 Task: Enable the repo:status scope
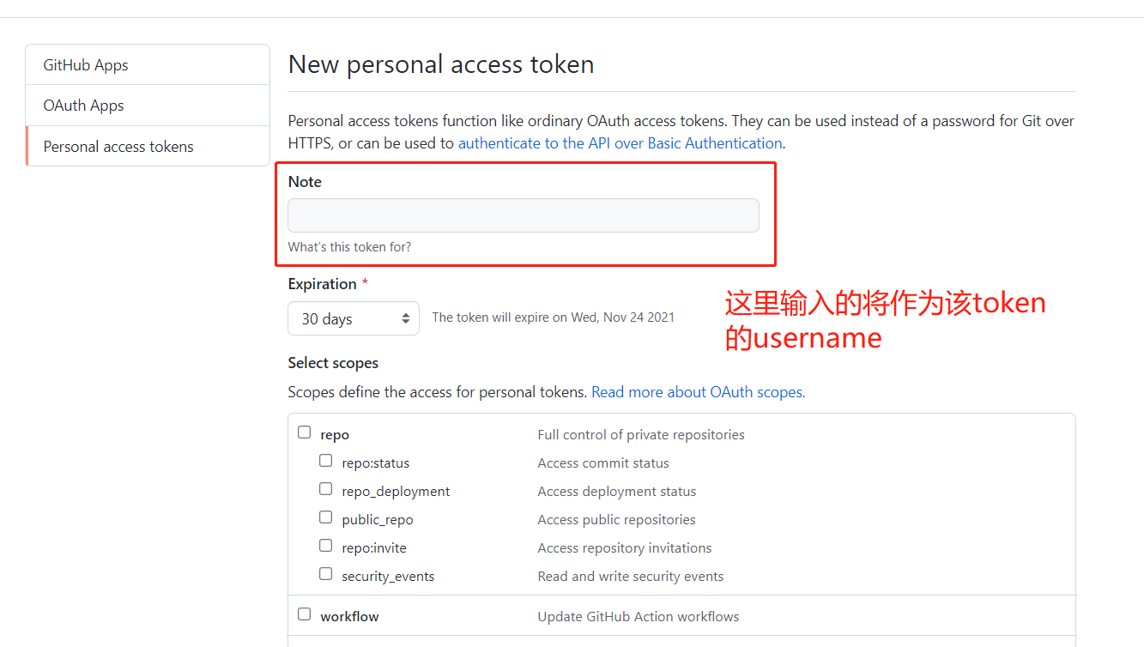point(326,460)
